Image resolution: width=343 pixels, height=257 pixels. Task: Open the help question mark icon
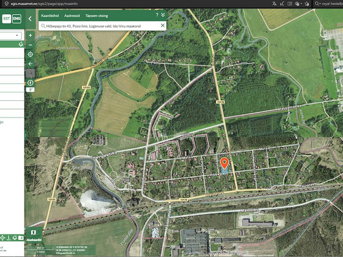click(157, 15)
